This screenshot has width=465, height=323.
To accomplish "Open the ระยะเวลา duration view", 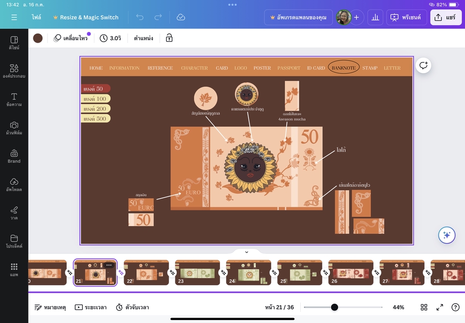I will [x=91, y=308].
